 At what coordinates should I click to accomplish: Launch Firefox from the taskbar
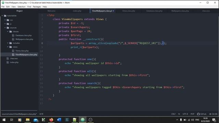[51, 120]
